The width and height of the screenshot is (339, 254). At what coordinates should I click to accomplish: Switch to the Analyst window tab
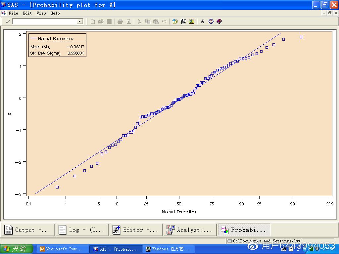(190, 230)
